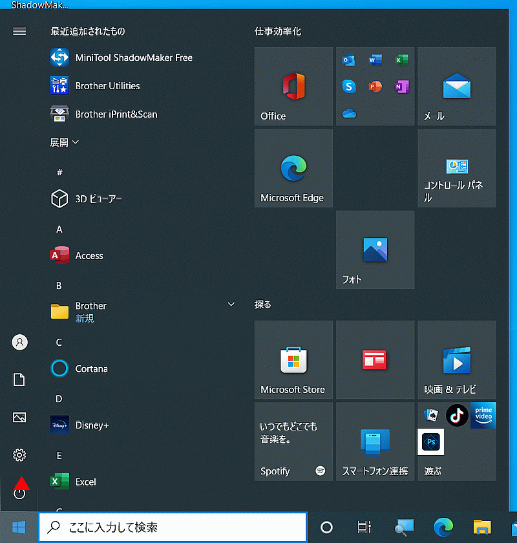
Task: Click the ここに入力して検索 search box
Action: [173, 527]
